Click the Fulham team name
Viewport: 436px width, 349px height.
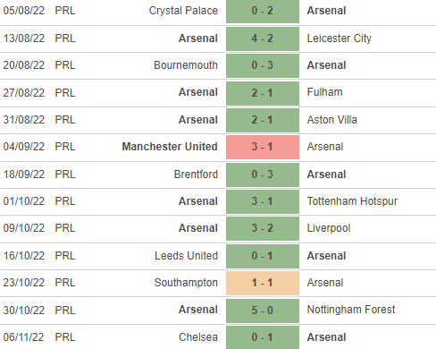click(324, 92)
